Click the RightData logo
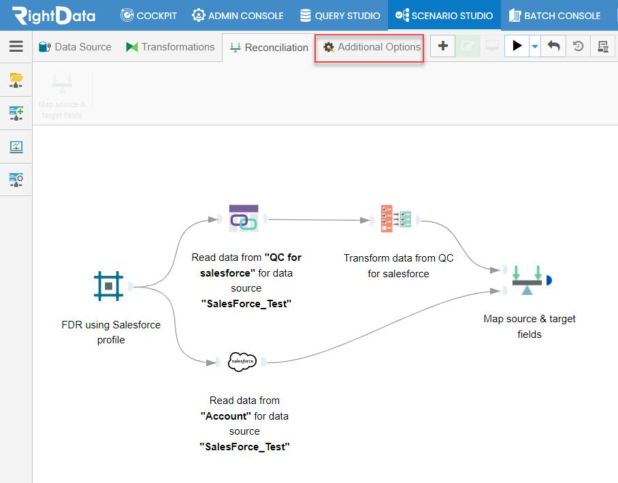Image resolution: width=618 pixels, height=483 pixels. tap(54, 15)
